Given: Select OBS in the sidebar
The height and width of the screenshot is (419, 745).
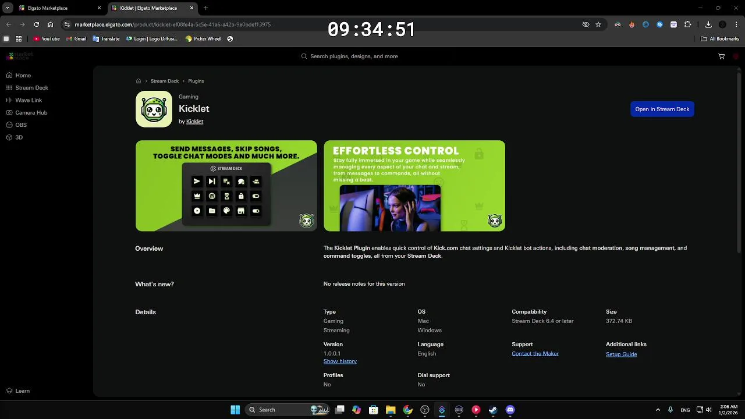Looking at the screenshot, I should tap(16, 125).
